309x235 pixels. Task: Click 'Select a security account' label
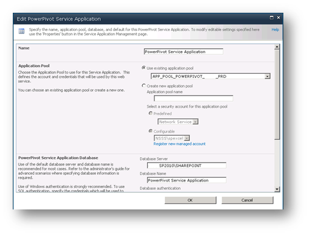click(187, 107)
